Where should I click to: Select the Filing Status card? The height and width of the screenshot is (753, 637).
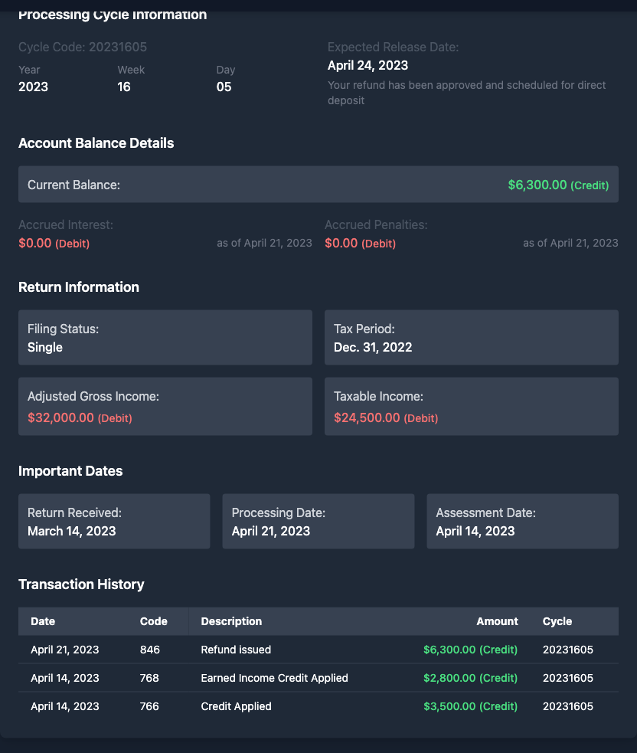(x=165, y=338)
